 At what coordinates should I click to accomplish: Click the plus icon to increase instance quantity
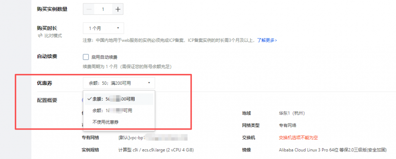point(118,9)
